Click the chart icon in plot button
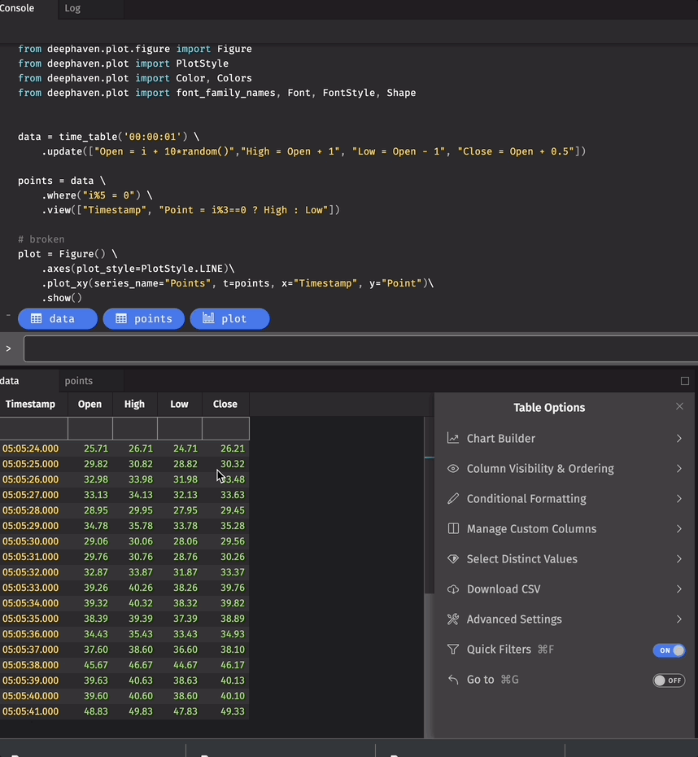This screenshot has height=757, width=698. click(x=208, y=317)
